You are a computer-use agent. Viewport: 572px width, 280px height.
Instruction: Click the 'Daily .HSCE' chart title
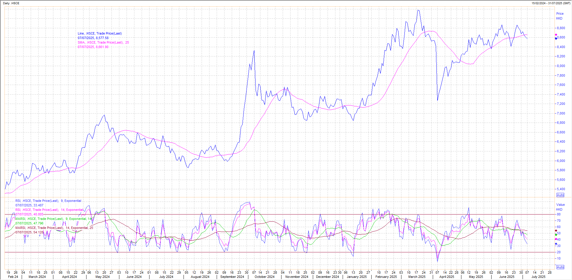coord(11,3)
